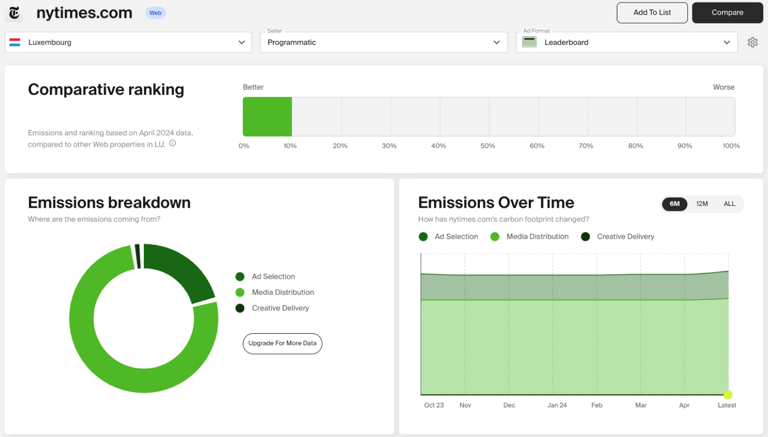The width and height of the screenshot is (768, 437).
Task: Click the Comparative ranking heading
Action: tap(106, 89)
